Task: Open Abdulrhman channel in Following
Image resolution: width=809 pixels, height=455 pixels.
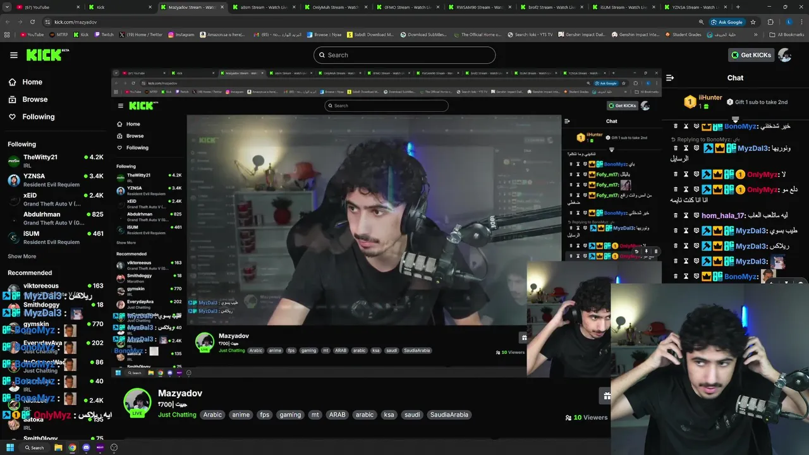Action: coord(56,218)
